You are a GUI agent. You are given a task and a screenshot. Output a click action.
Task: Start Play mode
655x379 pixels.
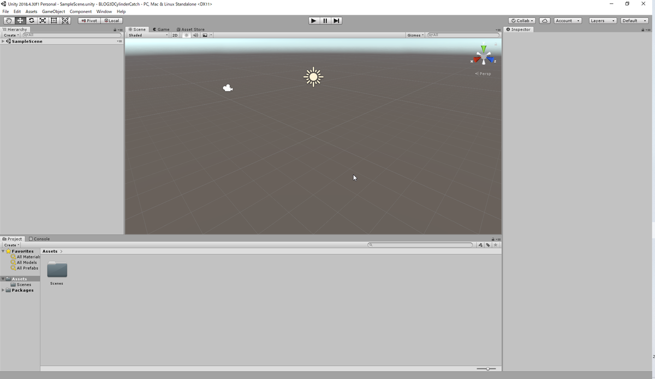pos(313,21)
